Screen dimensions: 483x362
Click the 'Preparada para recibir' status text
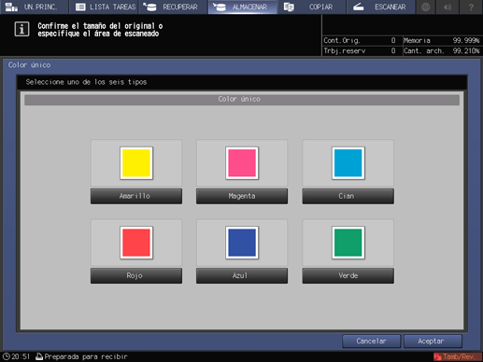pyautogui.click(x=86, y=356)
